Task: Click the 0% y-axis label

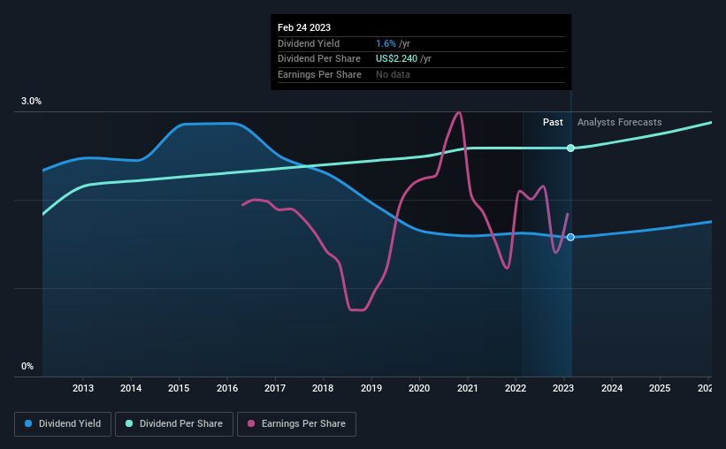Action: pyautogui.click(x=27, y=366)
